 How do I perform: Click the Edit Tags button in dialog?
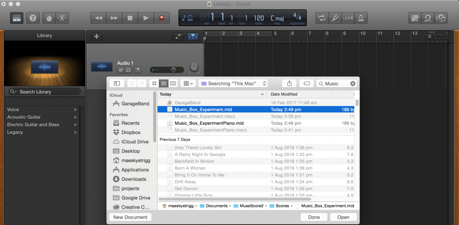307,84
